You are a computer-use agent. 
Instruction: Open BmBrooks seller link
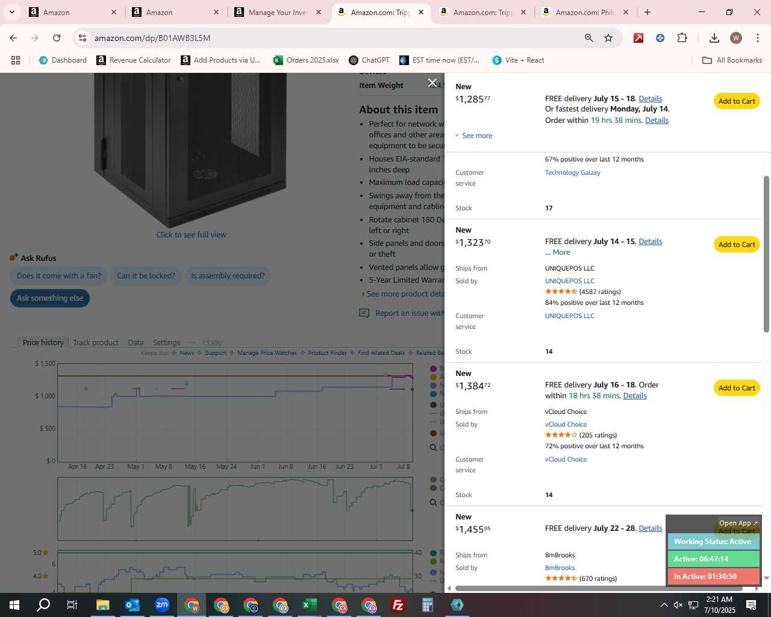pos(560,568)
